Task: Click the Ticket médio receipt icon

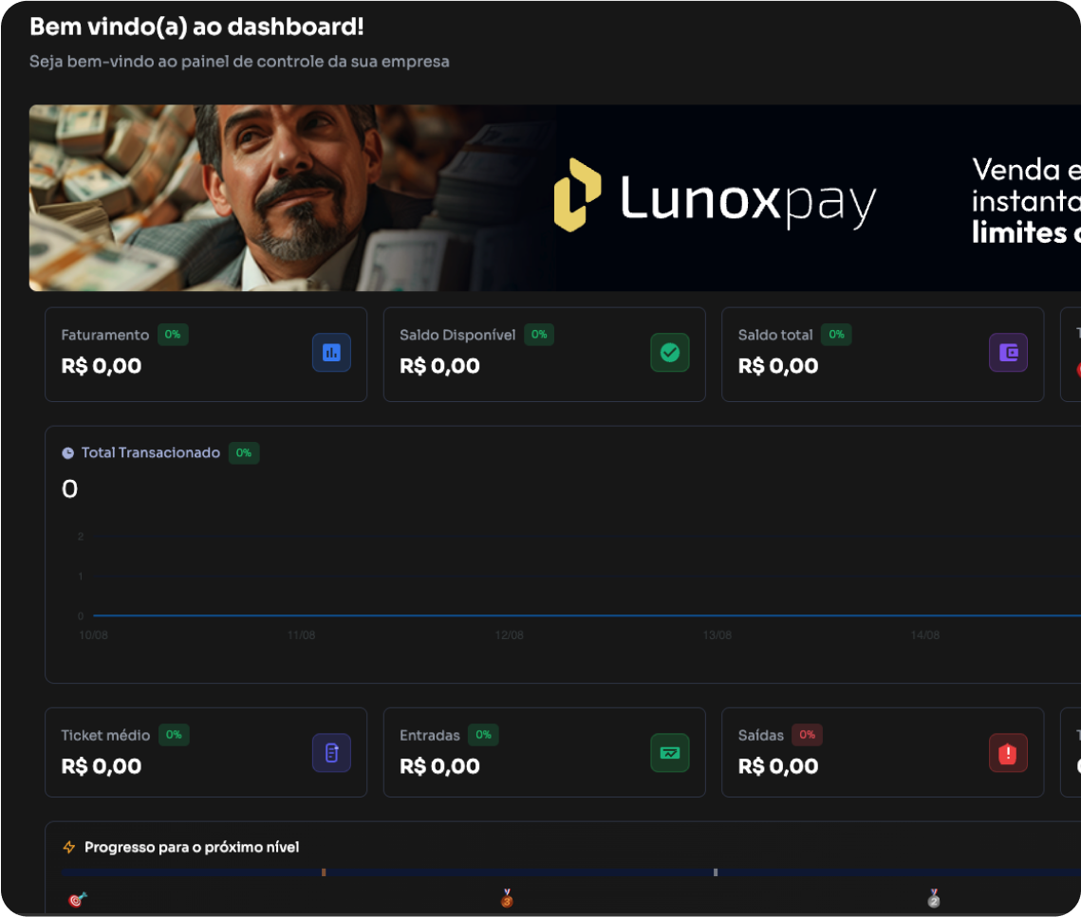Action: [x=331, y=753]
